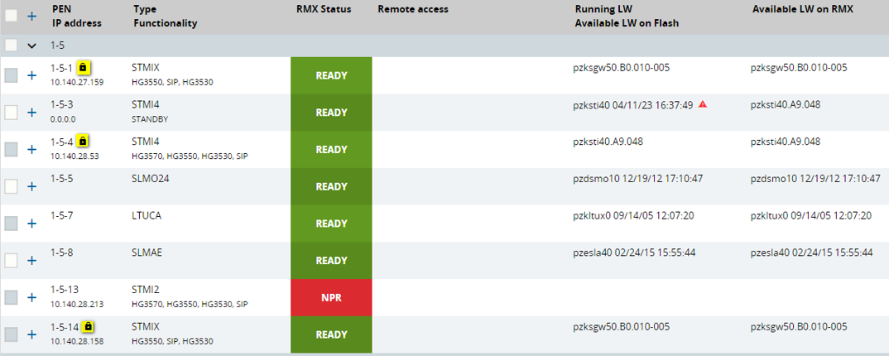
Task: Click the LTUCA type cell
Action: point(147,215)
